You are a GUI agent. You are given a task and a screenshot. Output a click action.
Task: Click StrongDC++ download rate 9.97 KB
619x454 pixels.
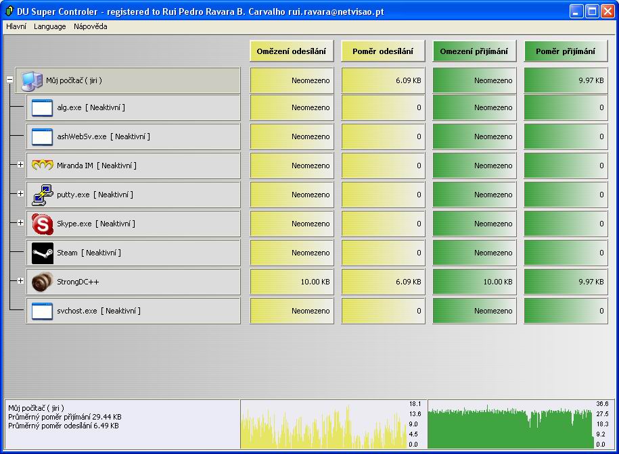pyautogui.click(x=566, y=282)
